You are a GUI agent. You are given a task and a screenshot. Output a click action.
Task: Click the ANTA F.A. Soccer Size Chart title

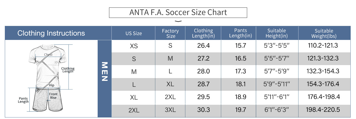(178, 12)
